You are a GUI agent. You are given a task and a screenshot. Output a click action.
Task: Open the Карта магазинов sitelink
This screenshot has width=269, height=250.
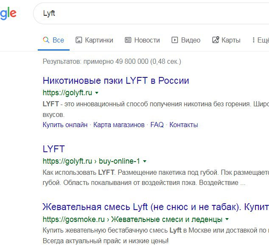click(x=119, y=125)
